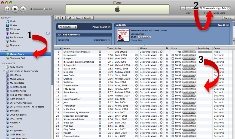Click the artist arrow for Zach, 2008
This screenshot has width=235, height=139.
click(x=136, y=55)
